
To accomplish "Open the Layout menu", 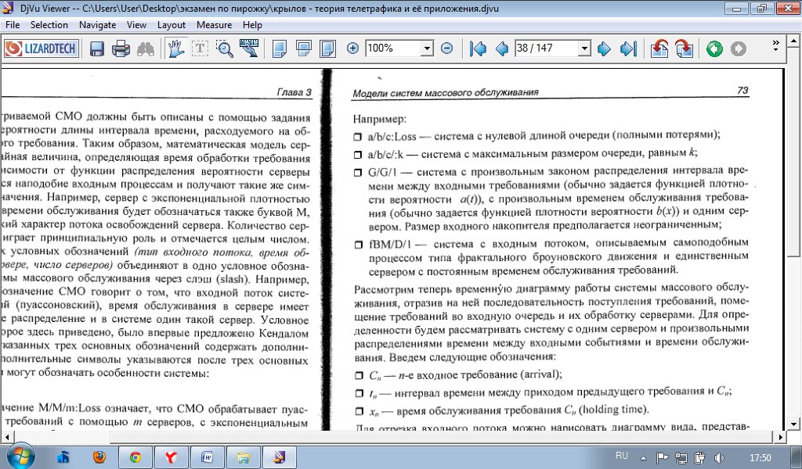I will (x=172, y=25).
